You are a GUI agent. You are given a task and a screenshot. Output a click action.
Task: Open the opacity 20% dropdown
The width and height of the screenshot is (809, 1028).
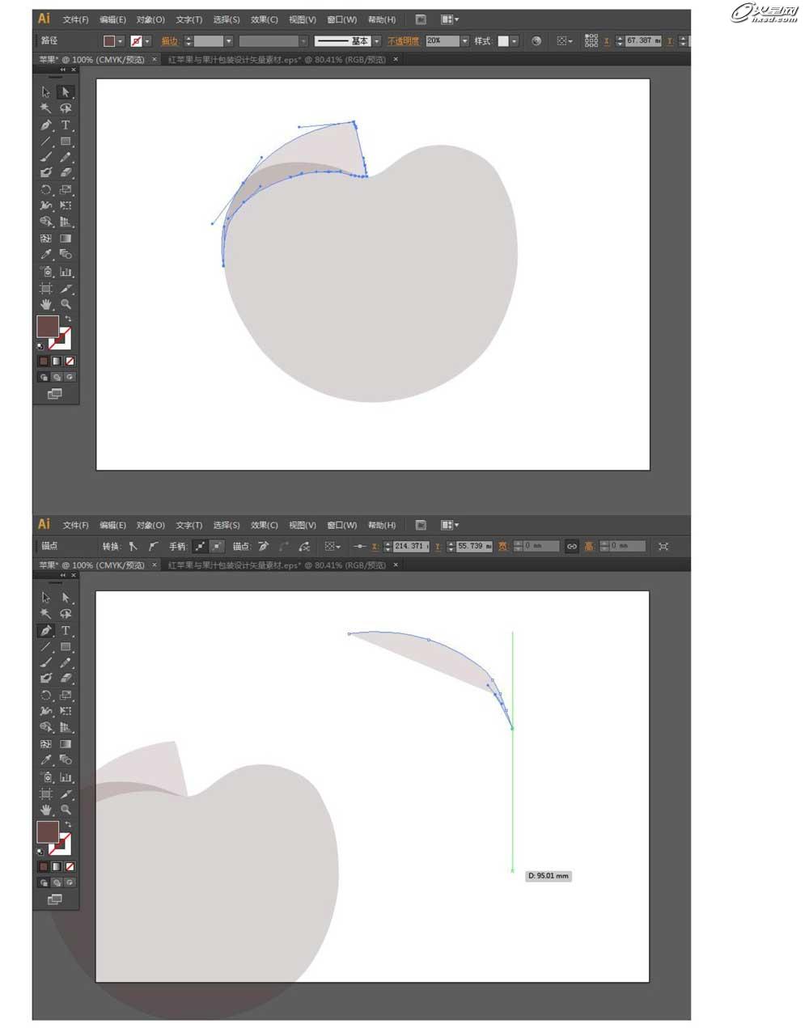[464, 41]
